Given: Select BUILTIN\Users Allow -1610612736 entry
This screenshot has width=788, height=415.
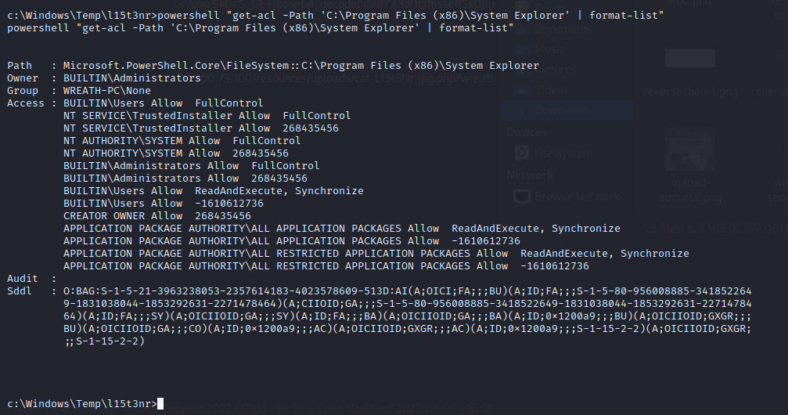Looking at the screenshot, I should [x=164, y=204].
